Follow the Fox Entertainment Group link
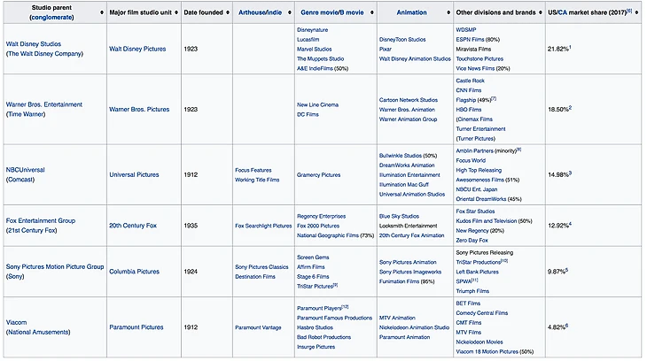This screenshot has height=361, width=647. [x=41, y=221]
